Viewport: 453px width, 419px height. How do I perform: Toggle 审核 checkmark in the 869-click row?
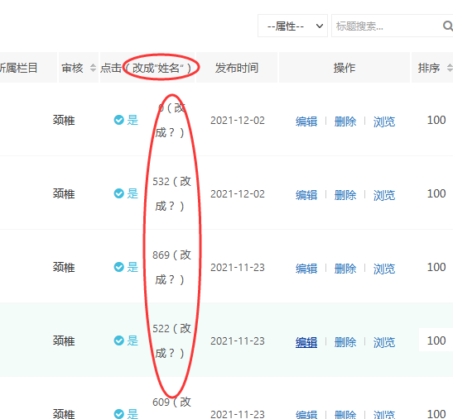click(118, 267)
